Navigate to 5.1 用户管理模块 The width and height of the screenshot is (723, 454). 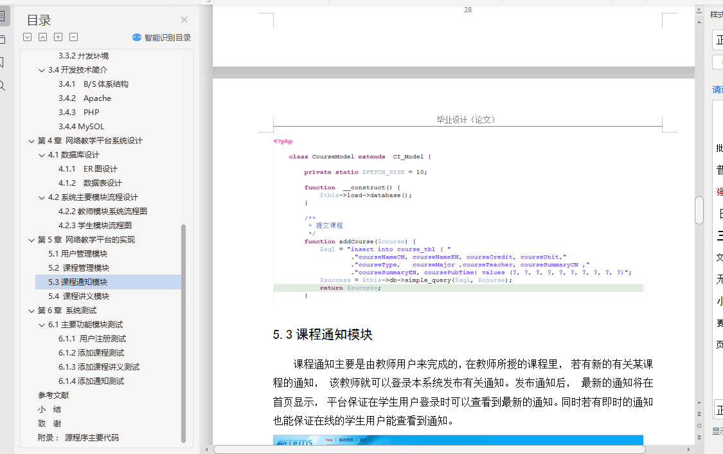pyautogui.click(x=78, y=254)
